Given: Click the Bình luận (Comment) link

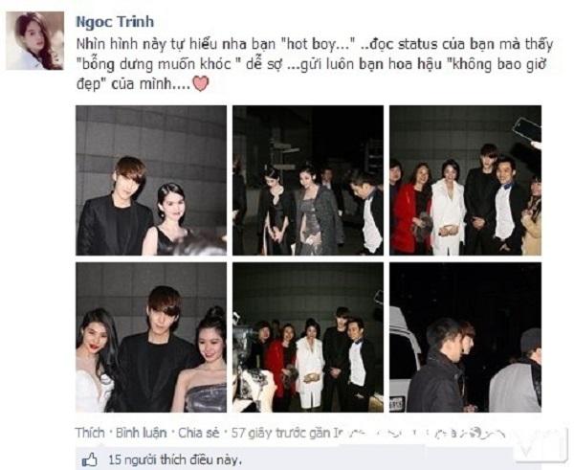Looking at the screenshot, I should (142, 433).
